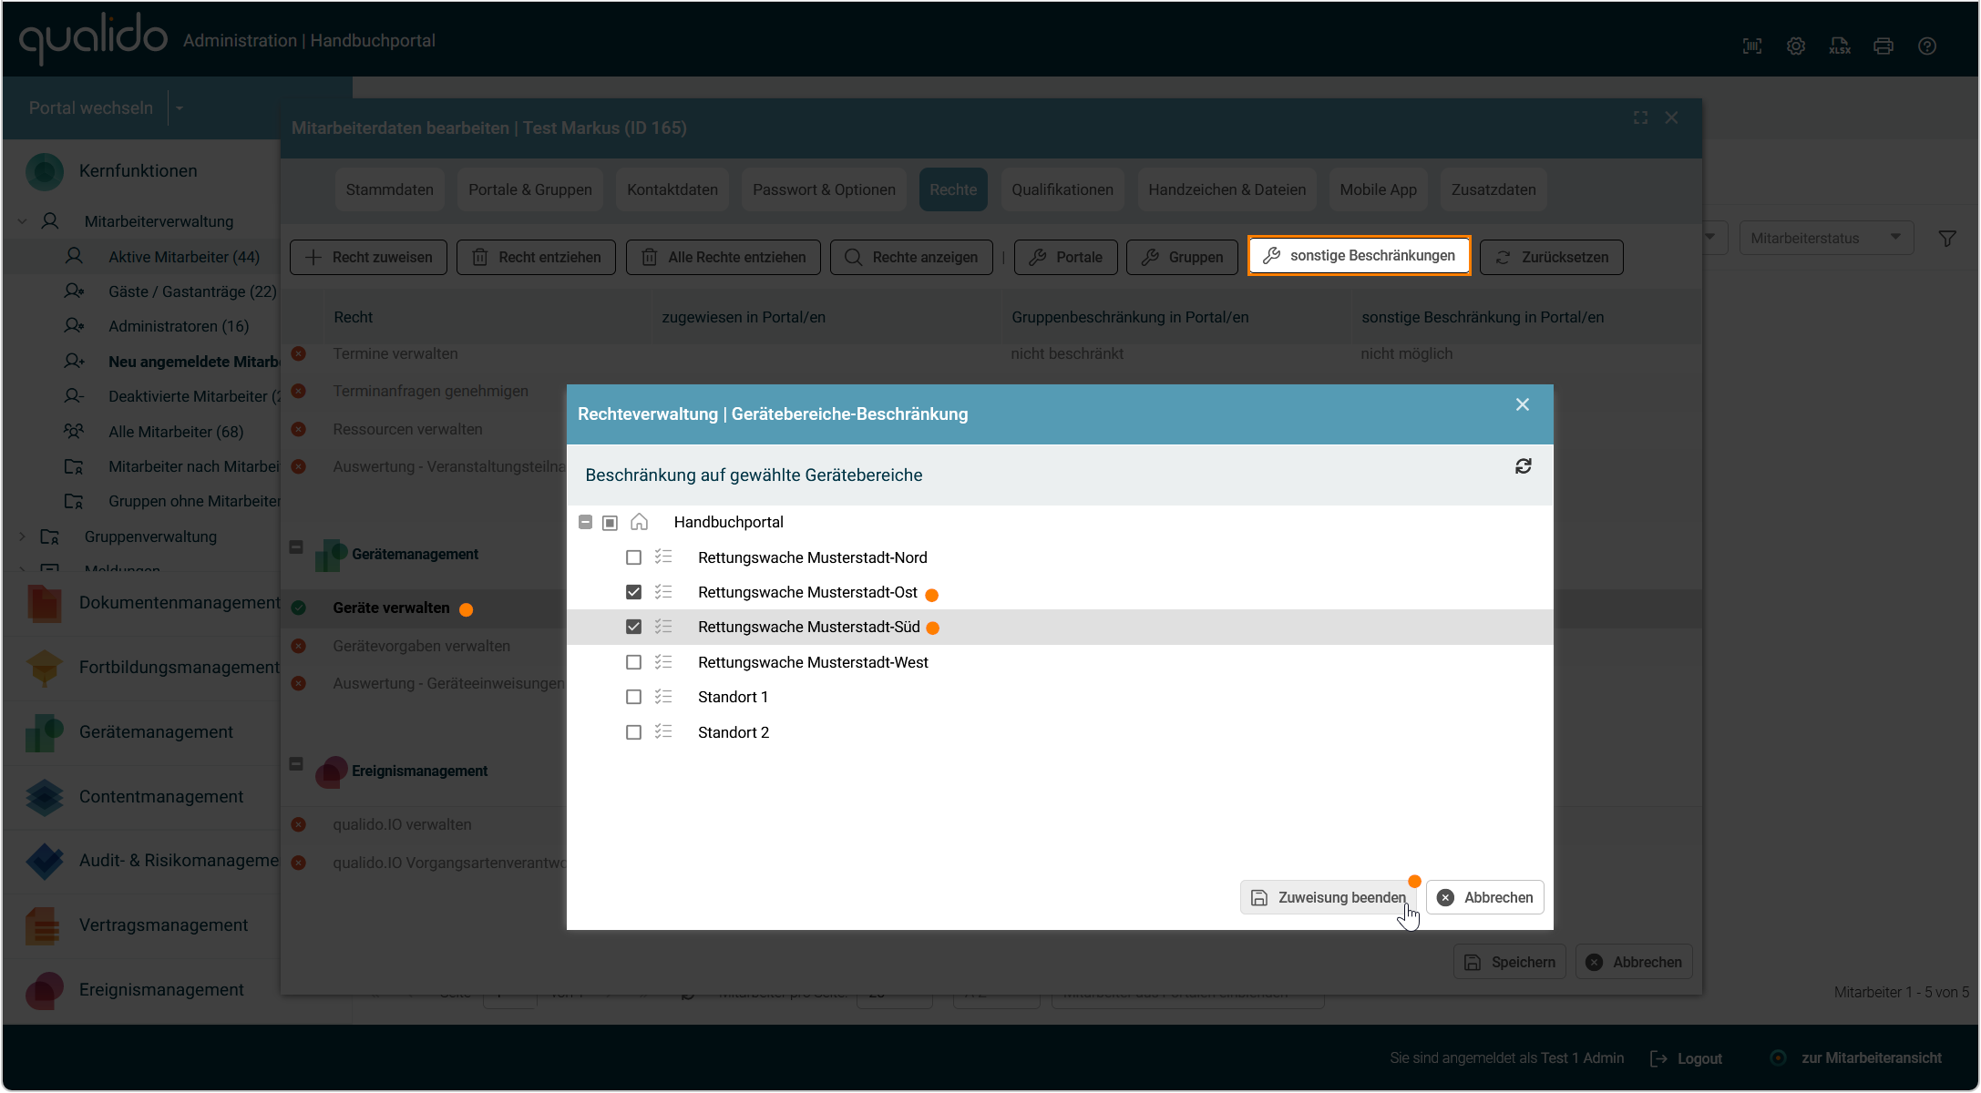Click the Zuweisung beenden button
The image size is (1981, 1093).
pos(1328,897)
